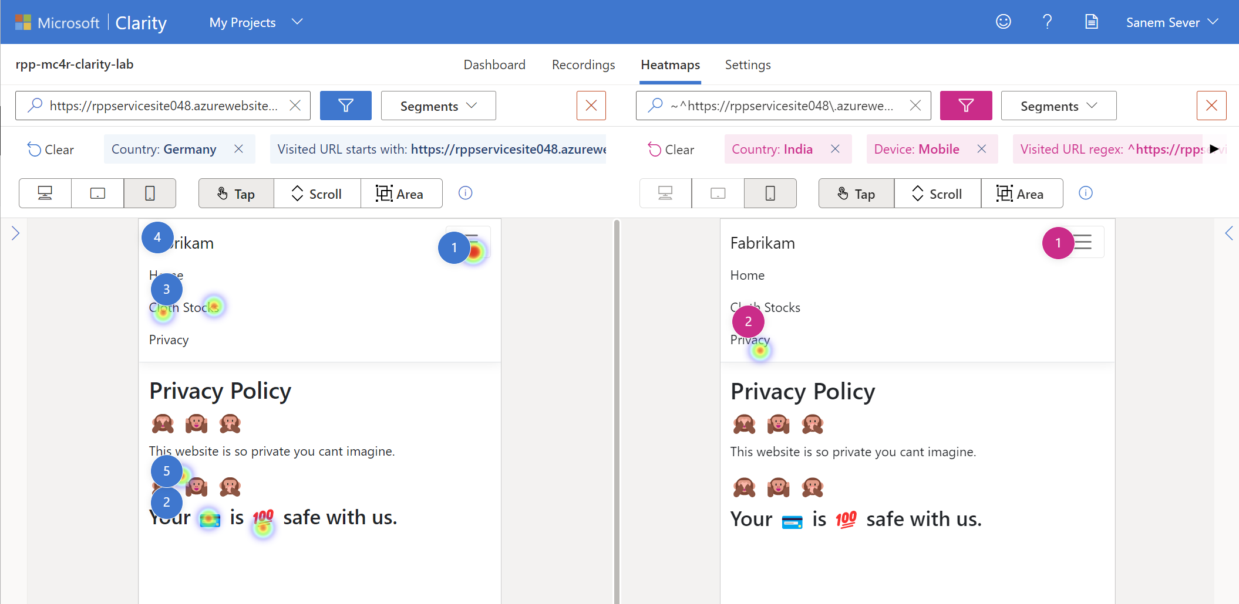Choose Tap heatmap in right pane
Image resolution: width=1239 pixels, height=604 pixels.
[x=856, y=193]
